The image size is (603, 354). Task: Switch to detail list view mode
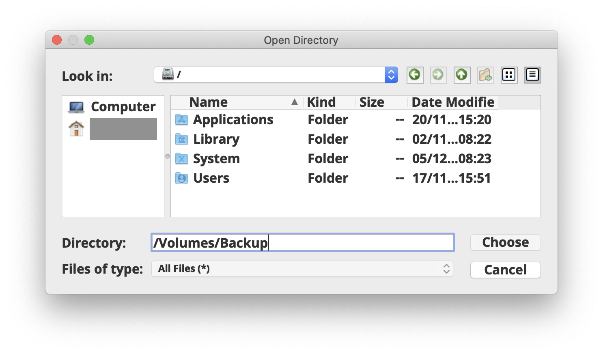click(x=532, y=75)
